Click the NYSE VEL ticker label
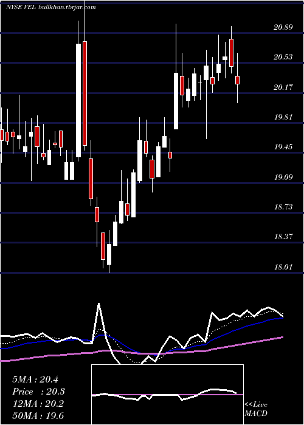Viewport: 304px width, 425px height. (x=21, y=7)
